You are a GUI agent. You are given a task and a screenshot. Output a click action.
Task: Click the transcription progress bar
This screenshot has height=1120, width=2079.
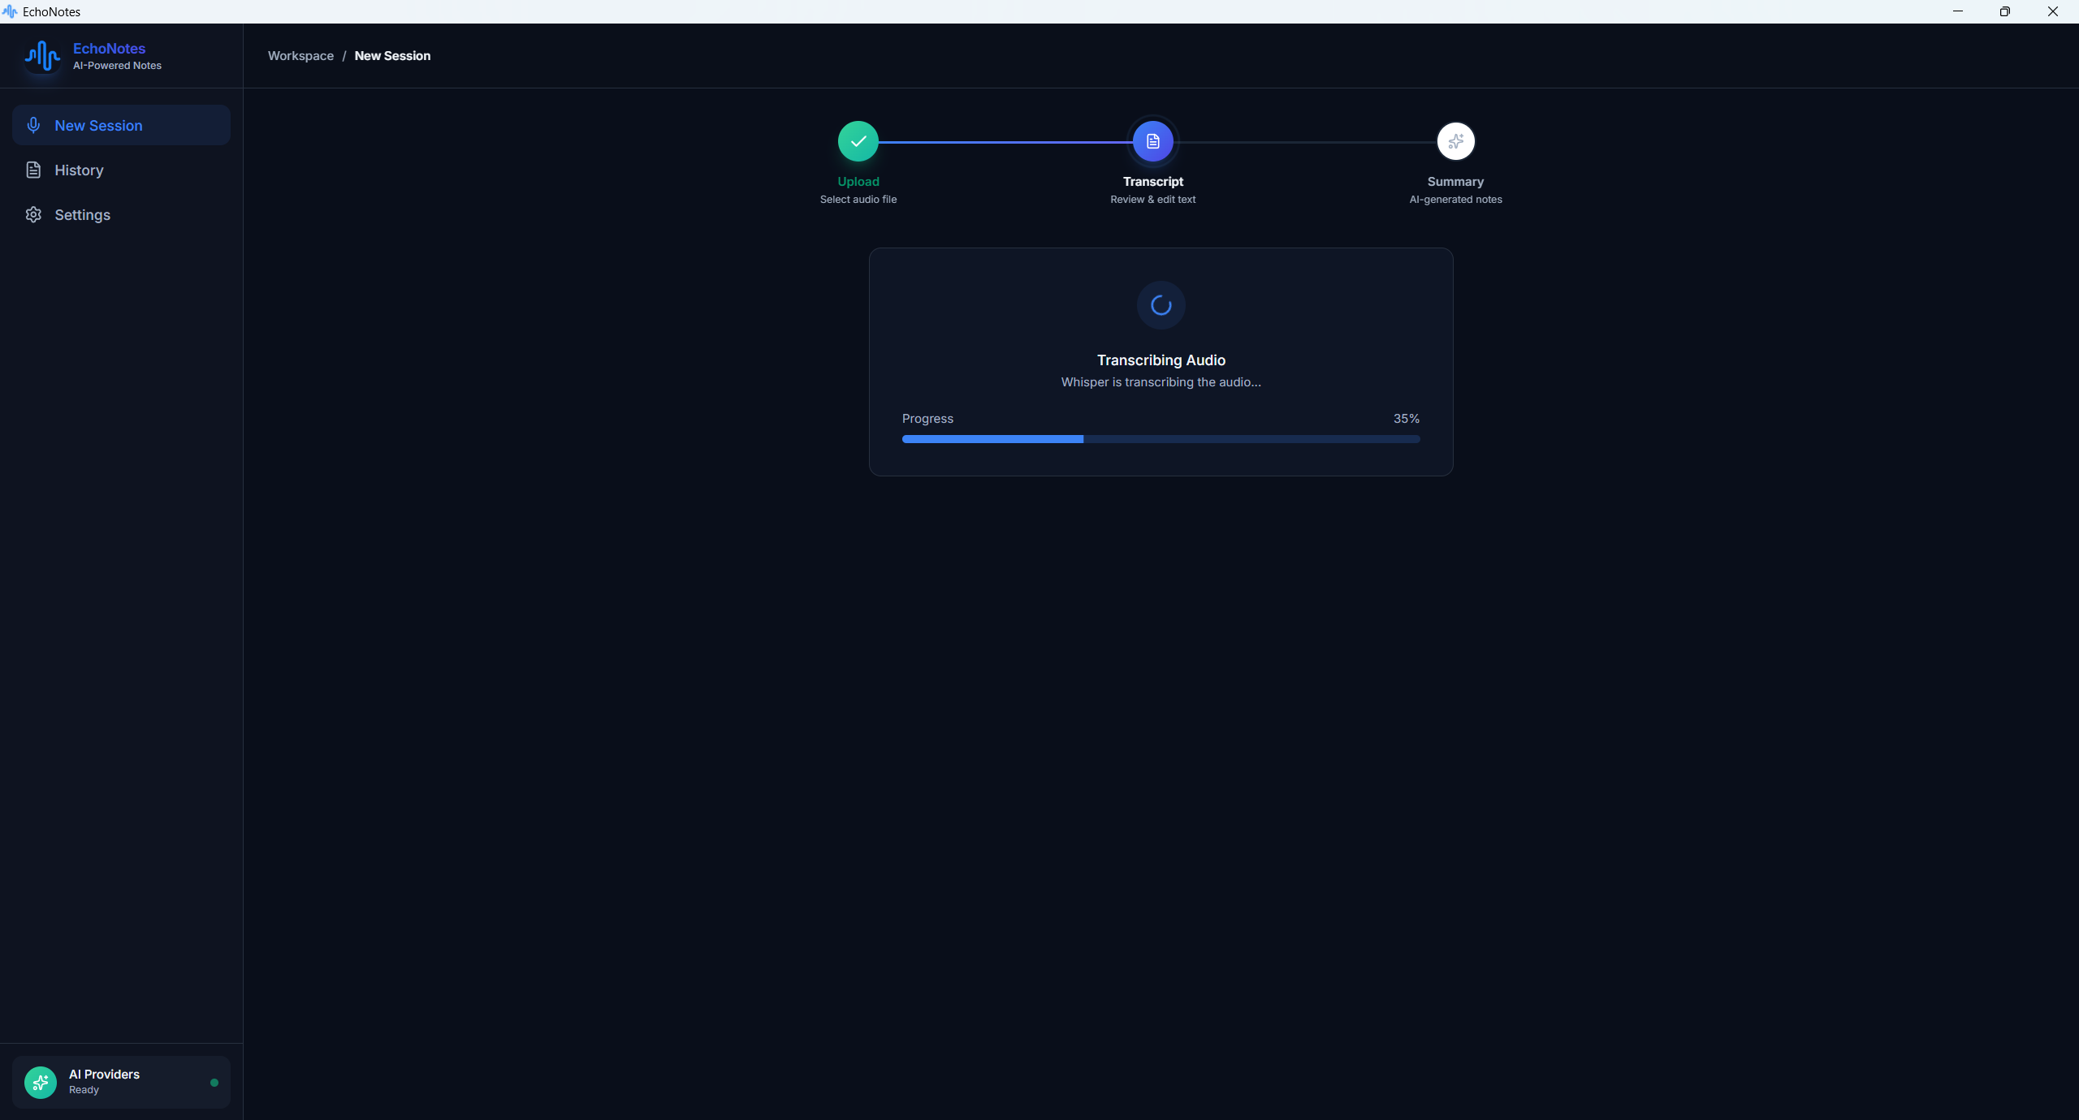[x=1161, y=439]
